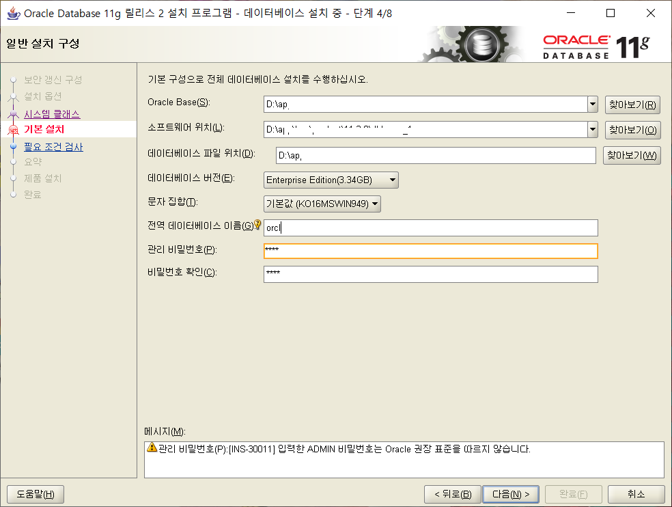Click the step bullet next to 필요 조건 검사
The height and width of the screenshot is (507, 672).
point(13,146)
